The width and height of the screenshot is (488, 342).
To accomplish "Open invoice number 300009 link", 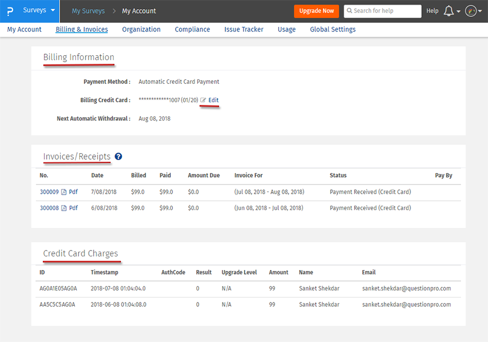I will point(49,192).
